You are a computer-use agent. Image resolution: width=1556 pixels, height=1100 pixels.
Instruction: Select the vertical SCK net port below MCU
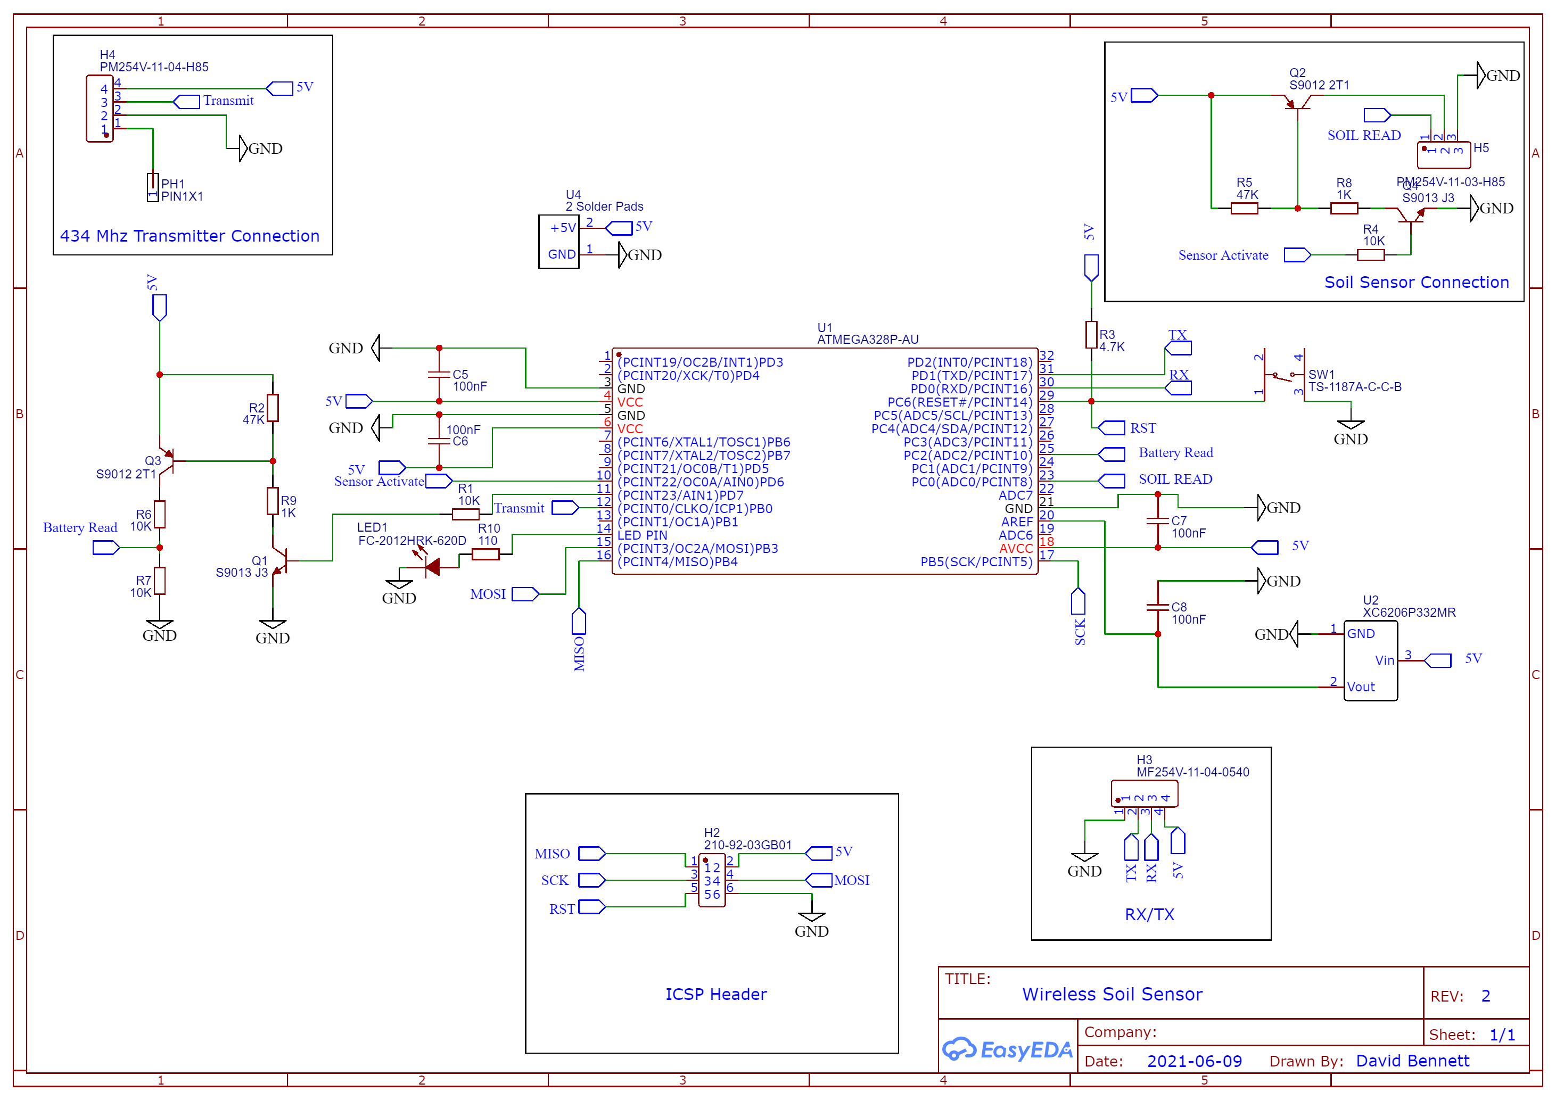coord(1077,601)
